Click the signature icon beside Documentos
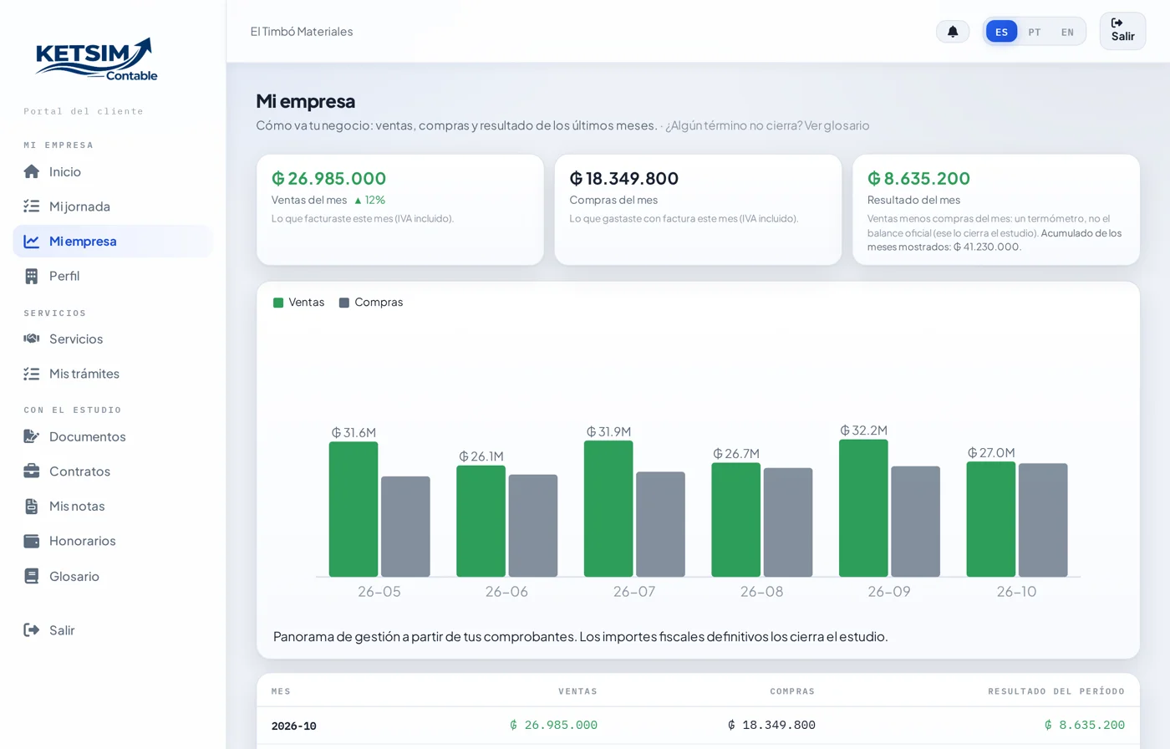 (x=32, y=436)
